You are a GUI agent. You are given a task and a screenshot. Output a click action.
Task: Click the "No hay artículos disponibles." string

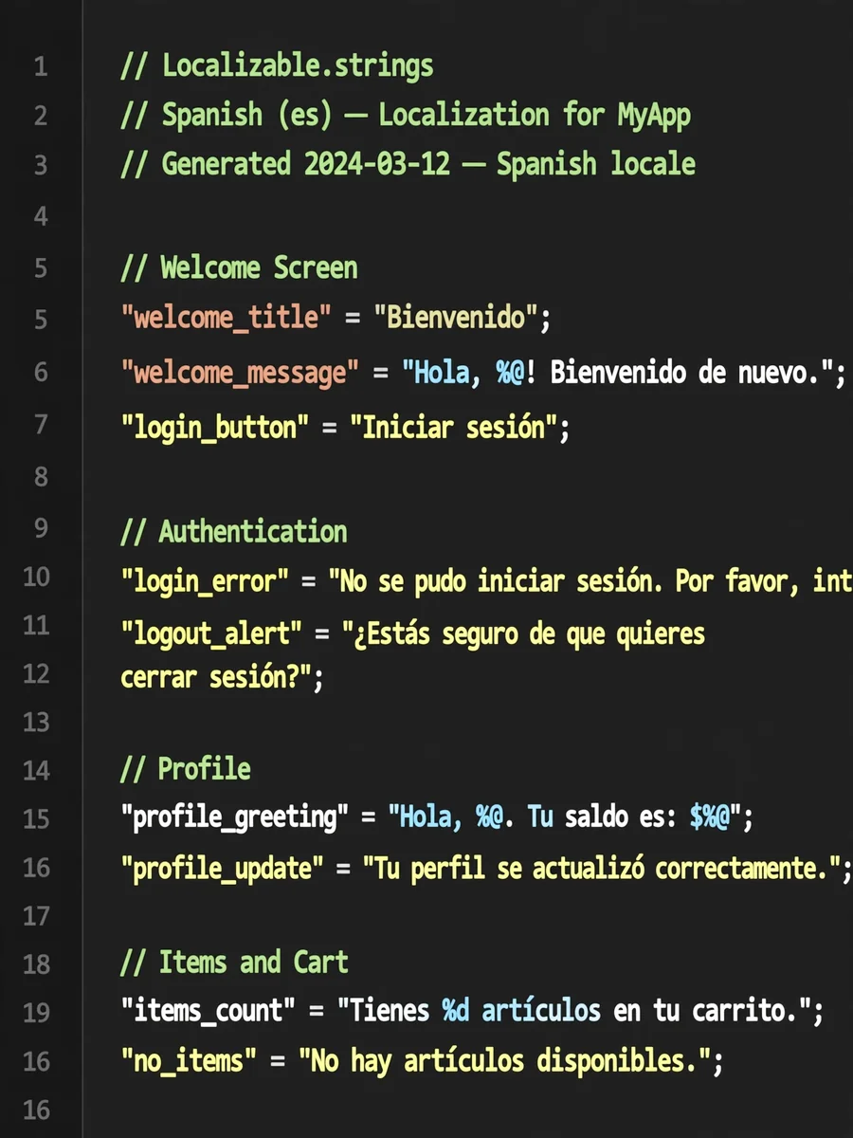(x=504, y=1059)
